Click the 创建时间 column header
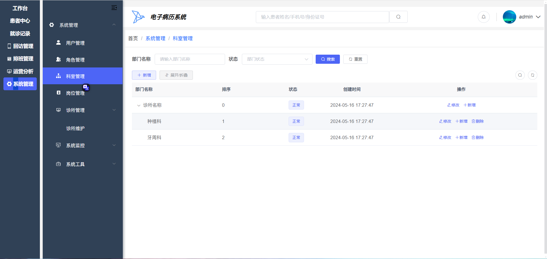The height and width of the screenshot is (259, 547). pos(352,89)
